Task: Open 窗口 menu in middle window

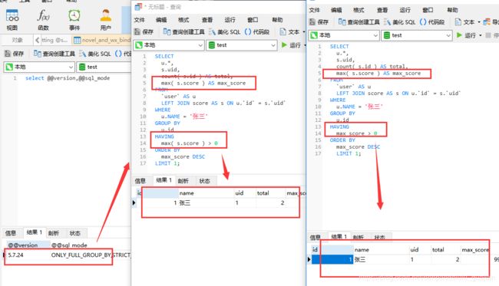Action: click(x=253, y=20)
